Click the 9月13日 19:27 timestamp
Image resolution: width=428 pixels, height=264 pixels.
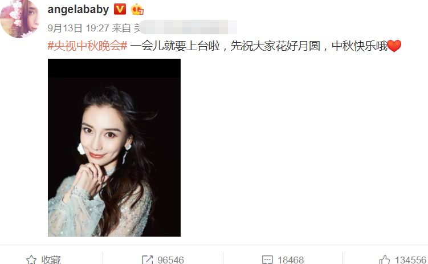click(78, 28)
